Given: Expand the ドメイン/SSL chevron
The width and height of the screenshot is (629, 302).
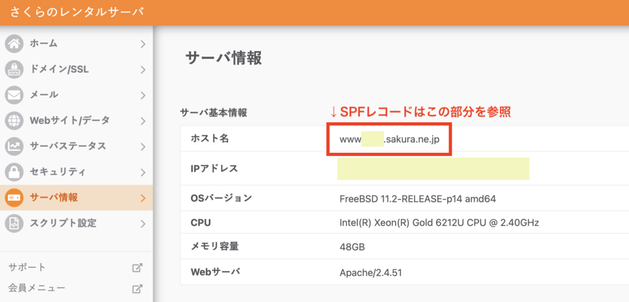Looking at the screenshot, I should (143, 70).
